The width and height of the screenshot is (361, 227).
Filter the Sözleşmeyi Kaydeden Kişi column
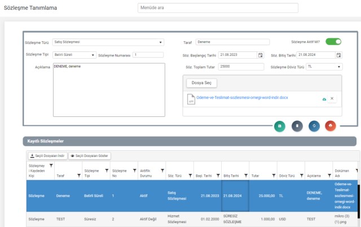point(51,165)
